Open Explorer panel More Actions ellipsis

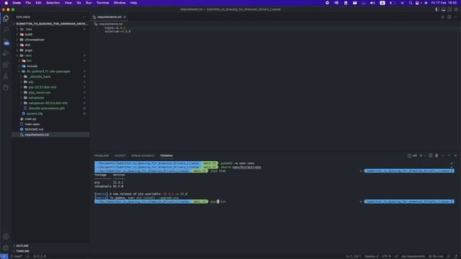(x=84, y=17)
